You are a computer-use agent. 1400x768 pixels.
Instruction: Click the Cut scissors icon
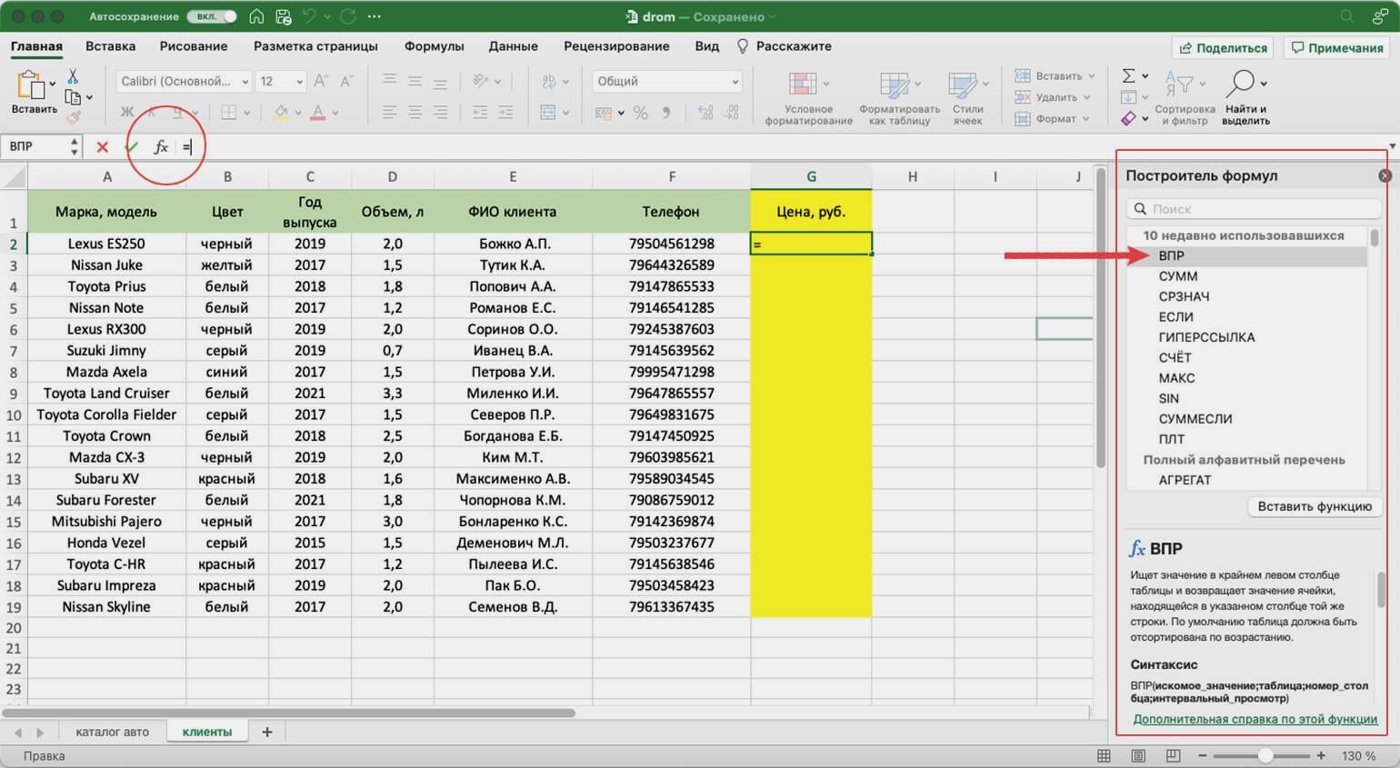tap(73, 77)
